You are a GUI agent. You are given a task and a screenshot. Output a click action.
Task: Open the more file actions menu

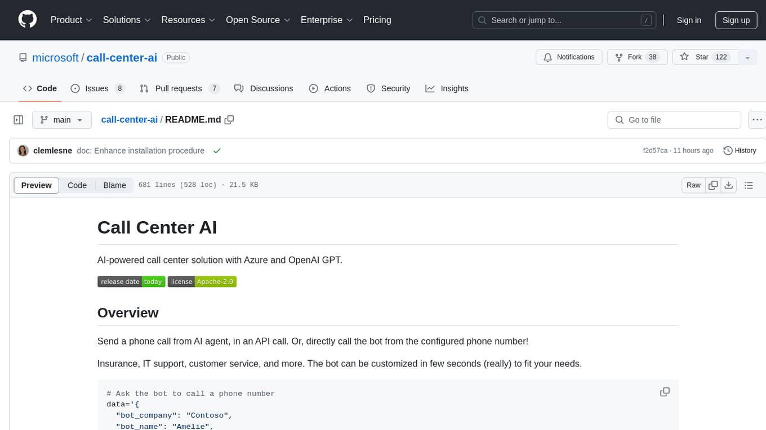(757, 120)
